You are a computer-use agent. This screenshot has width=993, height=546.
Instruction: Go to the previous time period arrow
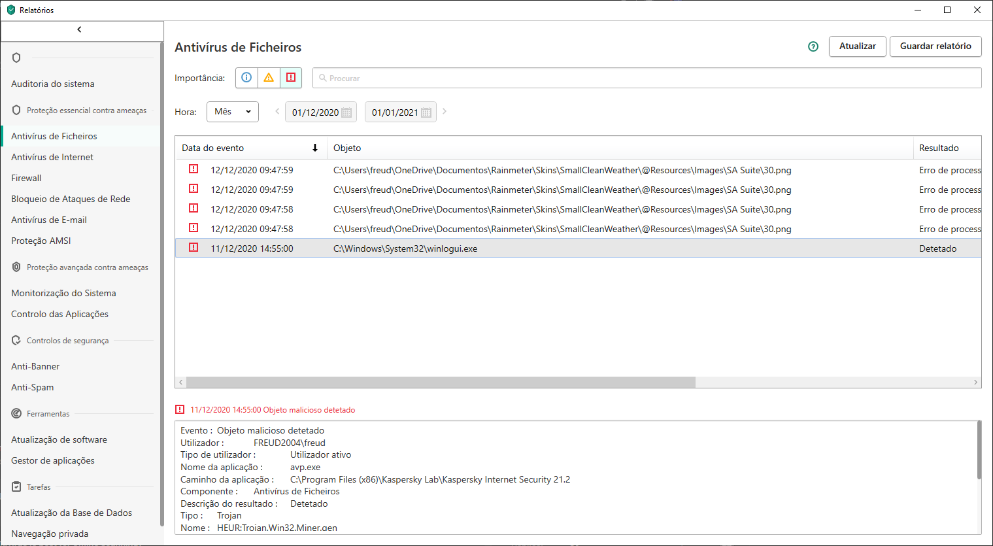(x=277, y=111)
